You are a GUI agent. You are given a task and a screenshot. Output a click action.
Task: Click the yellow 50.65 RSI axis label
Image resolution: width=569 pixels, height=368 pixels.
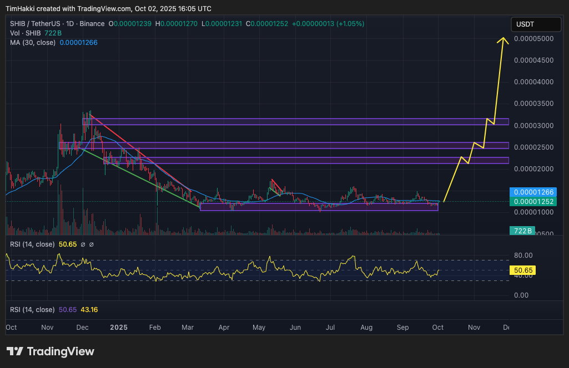[x=523, y=270]
